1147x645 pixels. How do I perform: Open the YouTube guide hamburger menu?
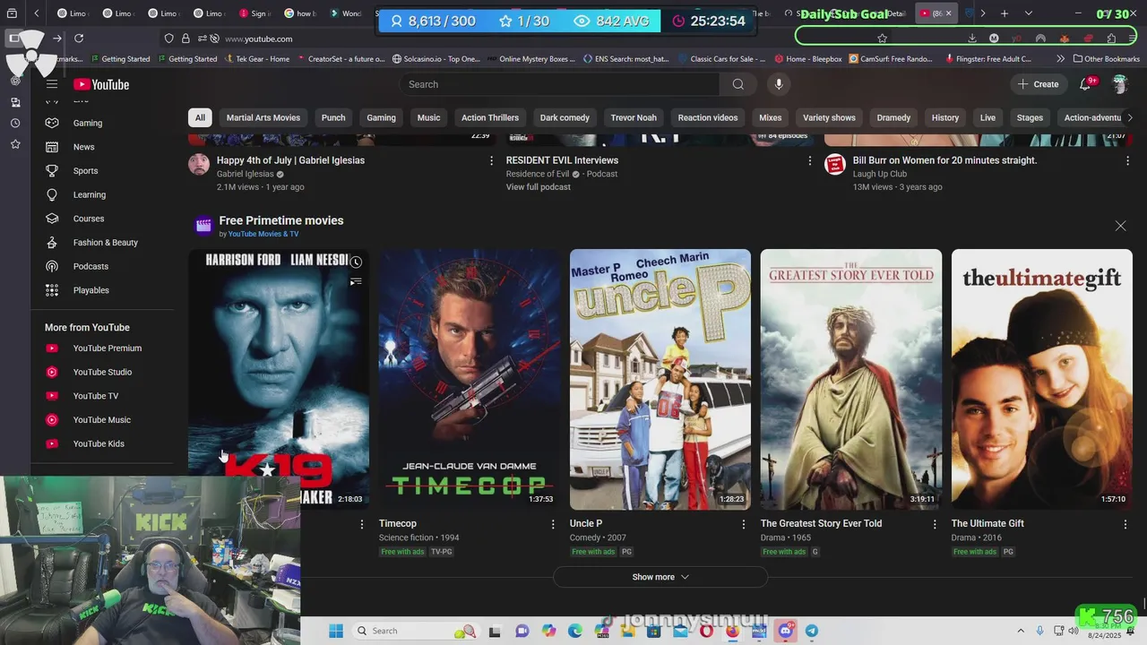tap(52, 84)
